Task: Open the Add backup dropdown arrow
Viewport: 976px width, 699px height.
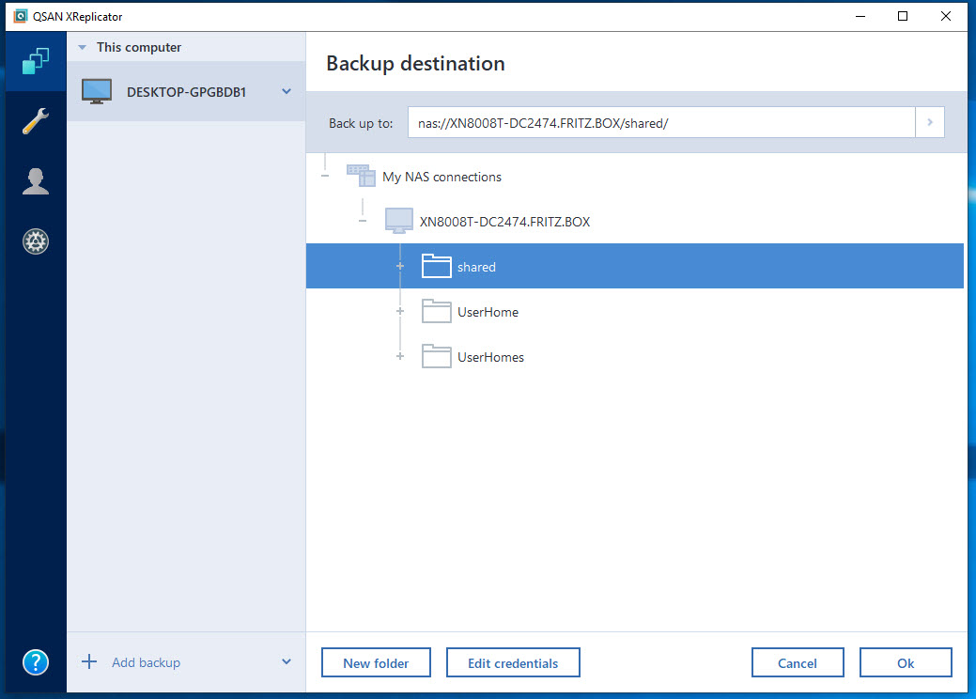Action: point(287,661)
